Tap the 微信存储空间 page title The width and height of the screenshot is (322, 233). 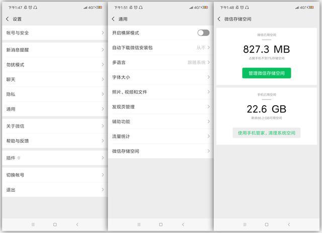(x=238, y=19)
